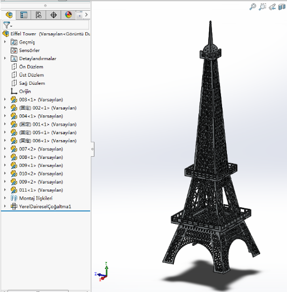The height and width of the screenshot is (292, 287).
Task: Expand fixed part 006<1>
Action: [5, 141]
